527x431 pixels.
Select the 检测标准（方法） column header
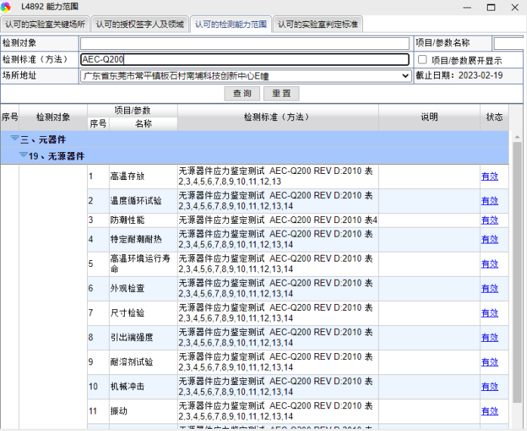[x=277, y=117]
